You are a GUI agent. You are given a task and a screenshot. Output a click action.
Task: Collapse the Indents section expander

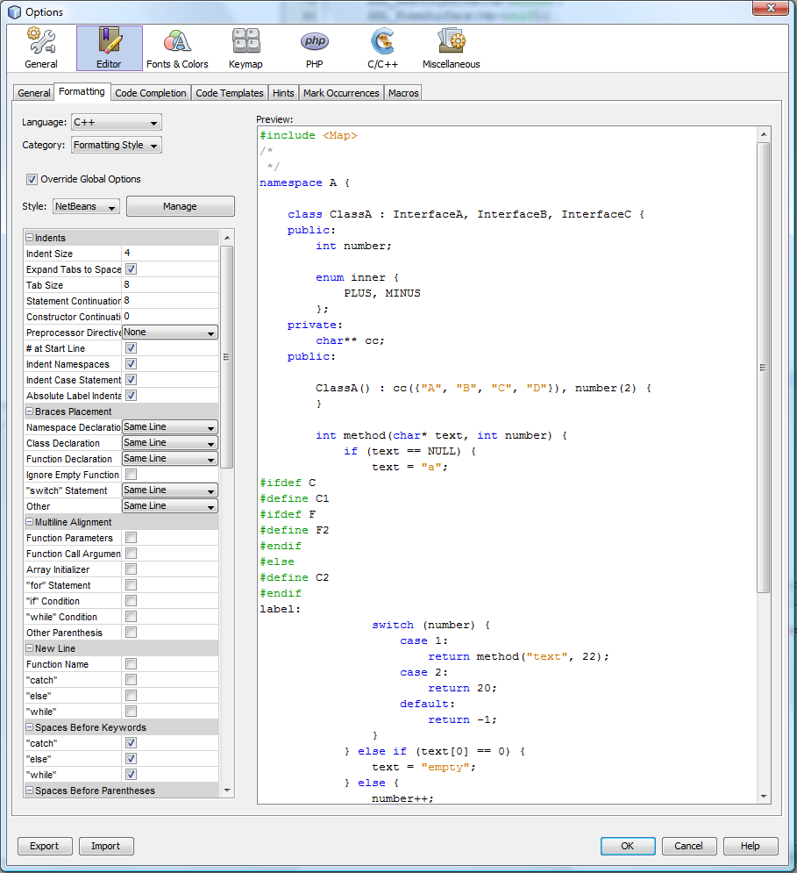coord(29,238)
